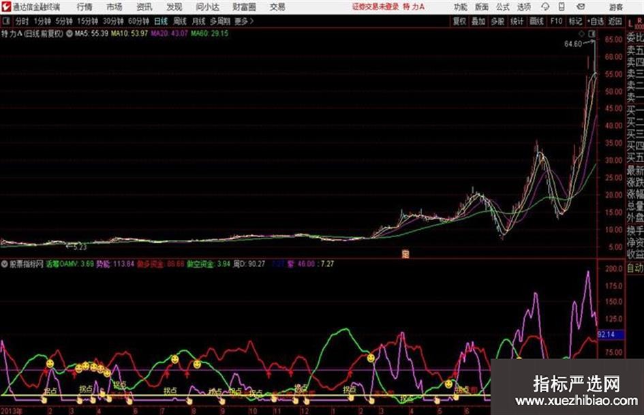The image size is (644, 415).
Task: Click the 做空资金: 3.94 indicator label
Action: [209, 264]
